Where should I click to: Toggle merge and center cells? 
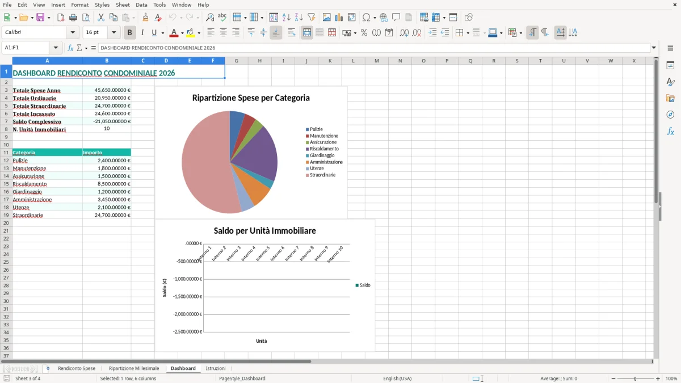pos(307,33)
